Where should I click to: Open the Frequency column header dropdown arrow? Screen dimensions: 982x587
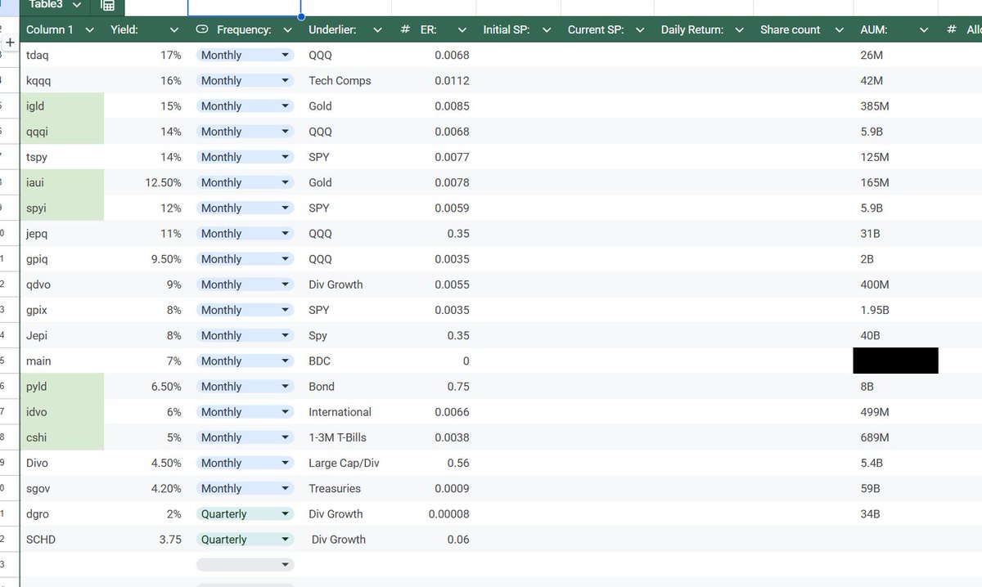tap(288, 30)
